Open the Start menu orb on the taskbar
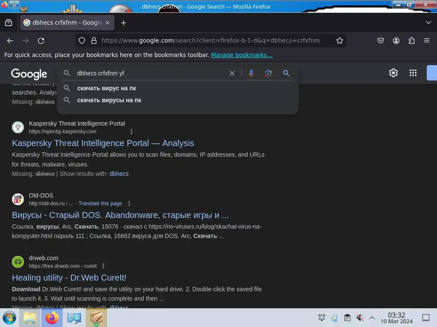Image resolution: width=437 pixels, height=327 pixels. 9,318
